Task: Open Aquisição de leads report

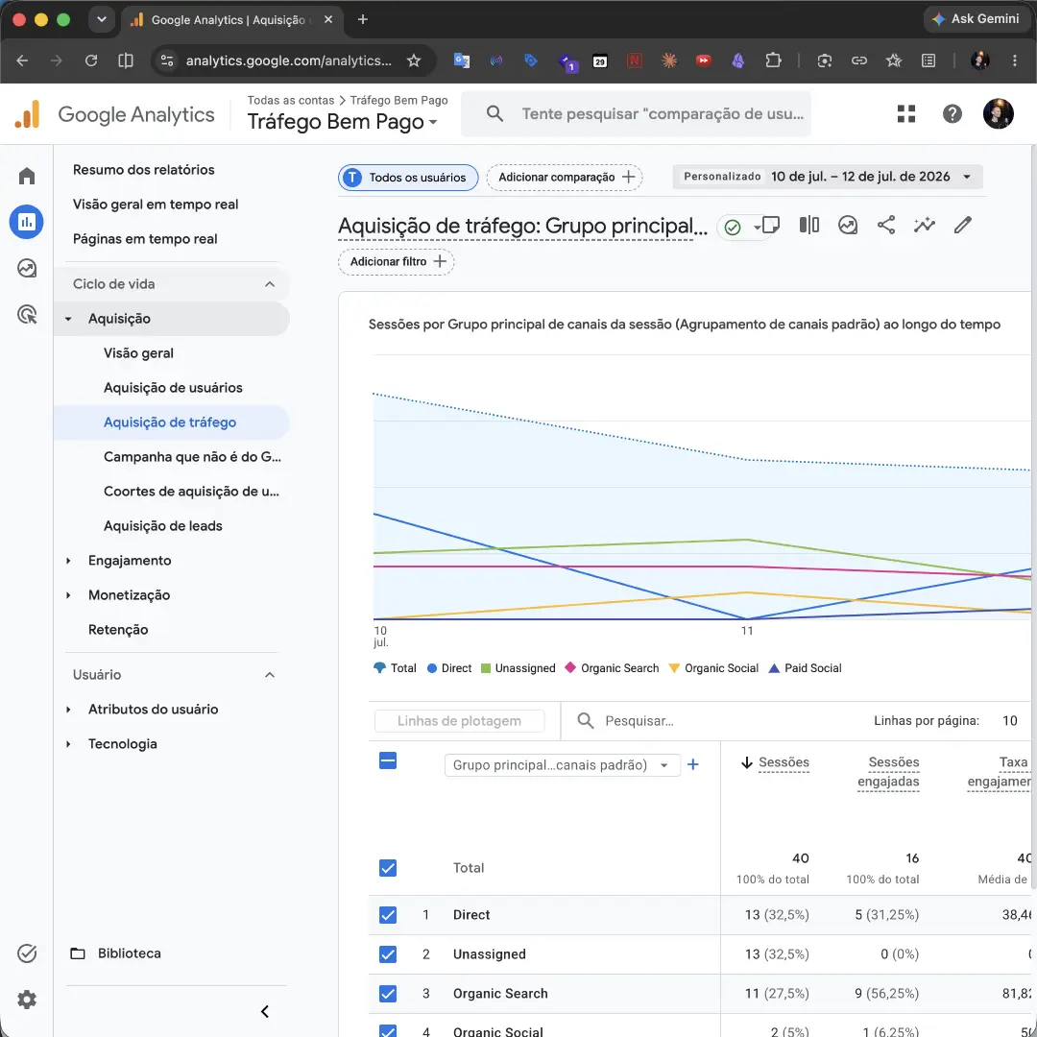Action: coord(162,526)
